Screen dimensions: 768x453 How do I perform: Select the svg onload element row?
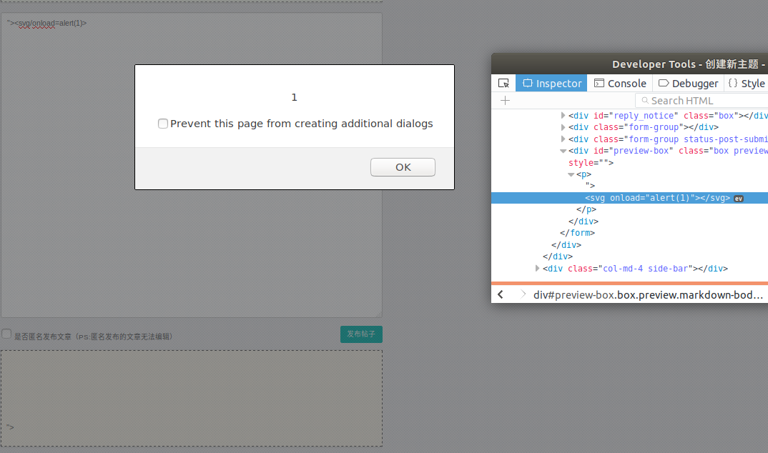657,198
